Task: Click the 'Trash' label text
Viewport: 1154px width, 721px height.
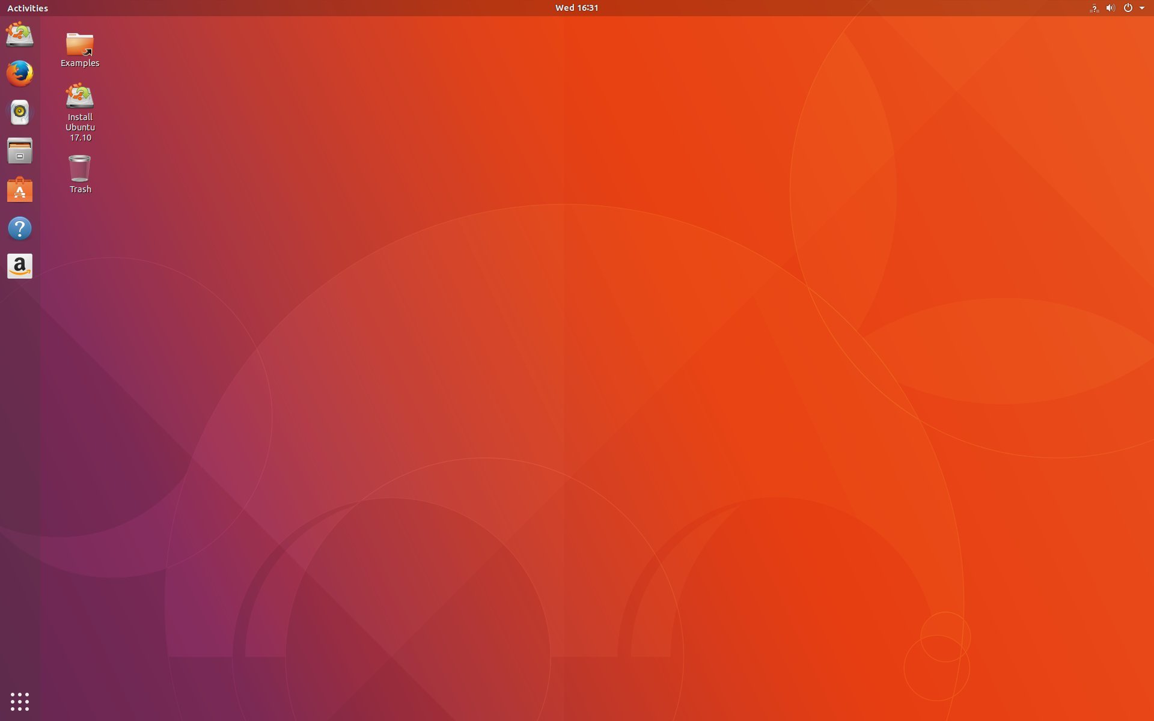Action: point(80,189)
